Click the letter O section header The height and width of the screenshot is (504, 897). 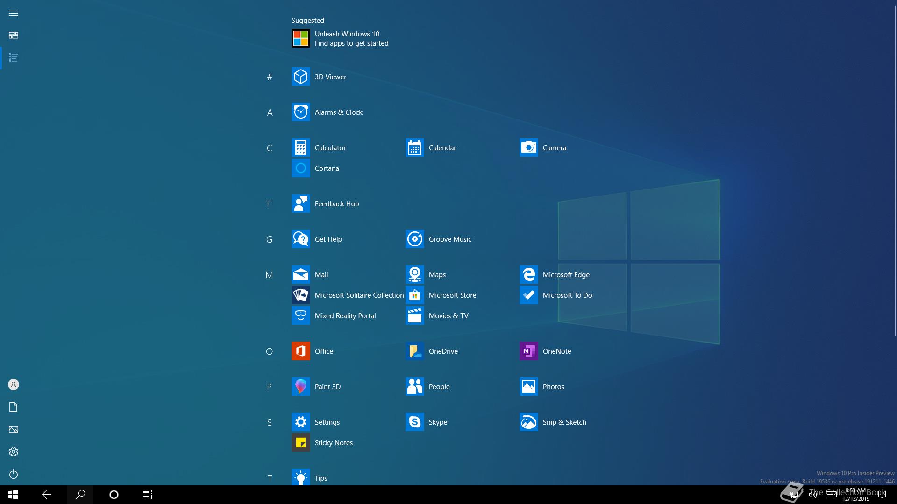[x=270, y=351]
